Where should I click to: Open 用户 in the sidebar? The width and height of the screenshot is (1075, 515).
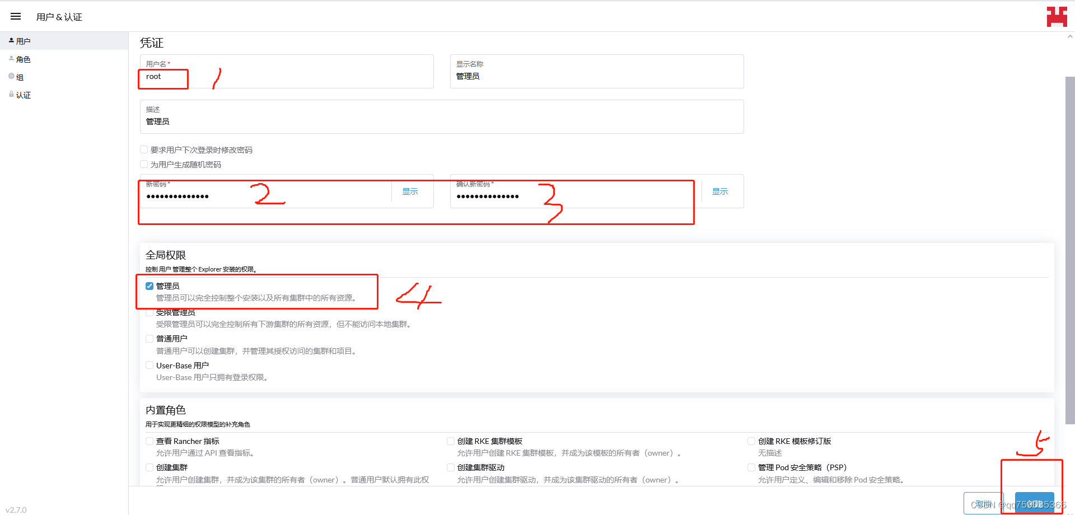click(x=64, y=41)
